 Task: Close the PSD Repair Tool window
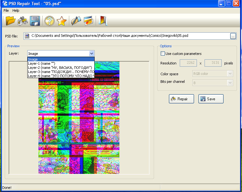(236, 3)
